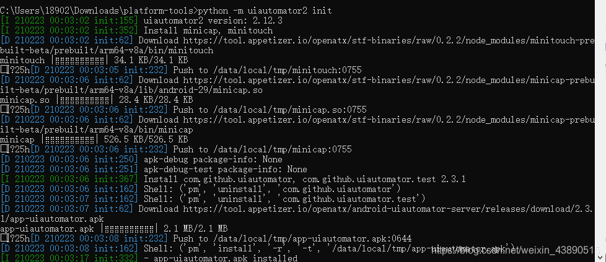Click the pm uninstall com.github.uiautomator.test shell line
This screenshot has width=606, height=262.
click(284, 199)
